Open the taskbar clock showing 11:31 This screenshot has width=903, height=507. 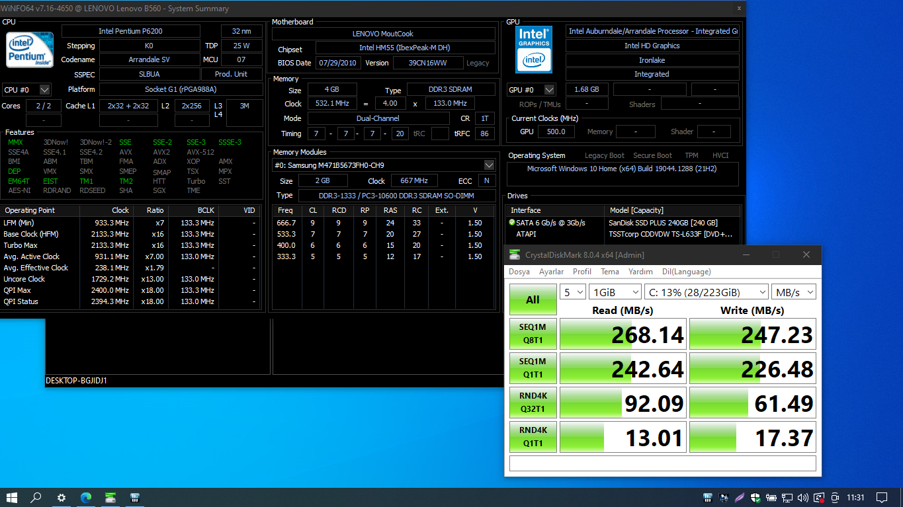[x=855, y=498]
